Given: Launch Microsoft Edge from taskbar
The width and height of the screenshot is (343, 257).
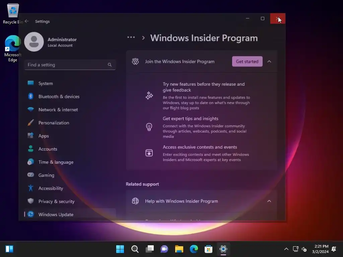Looking at the screenshot, I should pyautogui.click(x=194, y=249).
